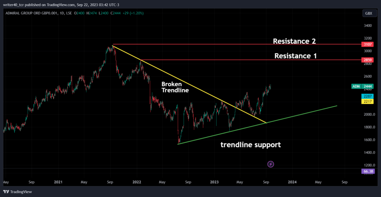Click the 2024 label on time axis
Viewport: 381px width, 197px height.
pyautogui.click(x=292, y=182)
